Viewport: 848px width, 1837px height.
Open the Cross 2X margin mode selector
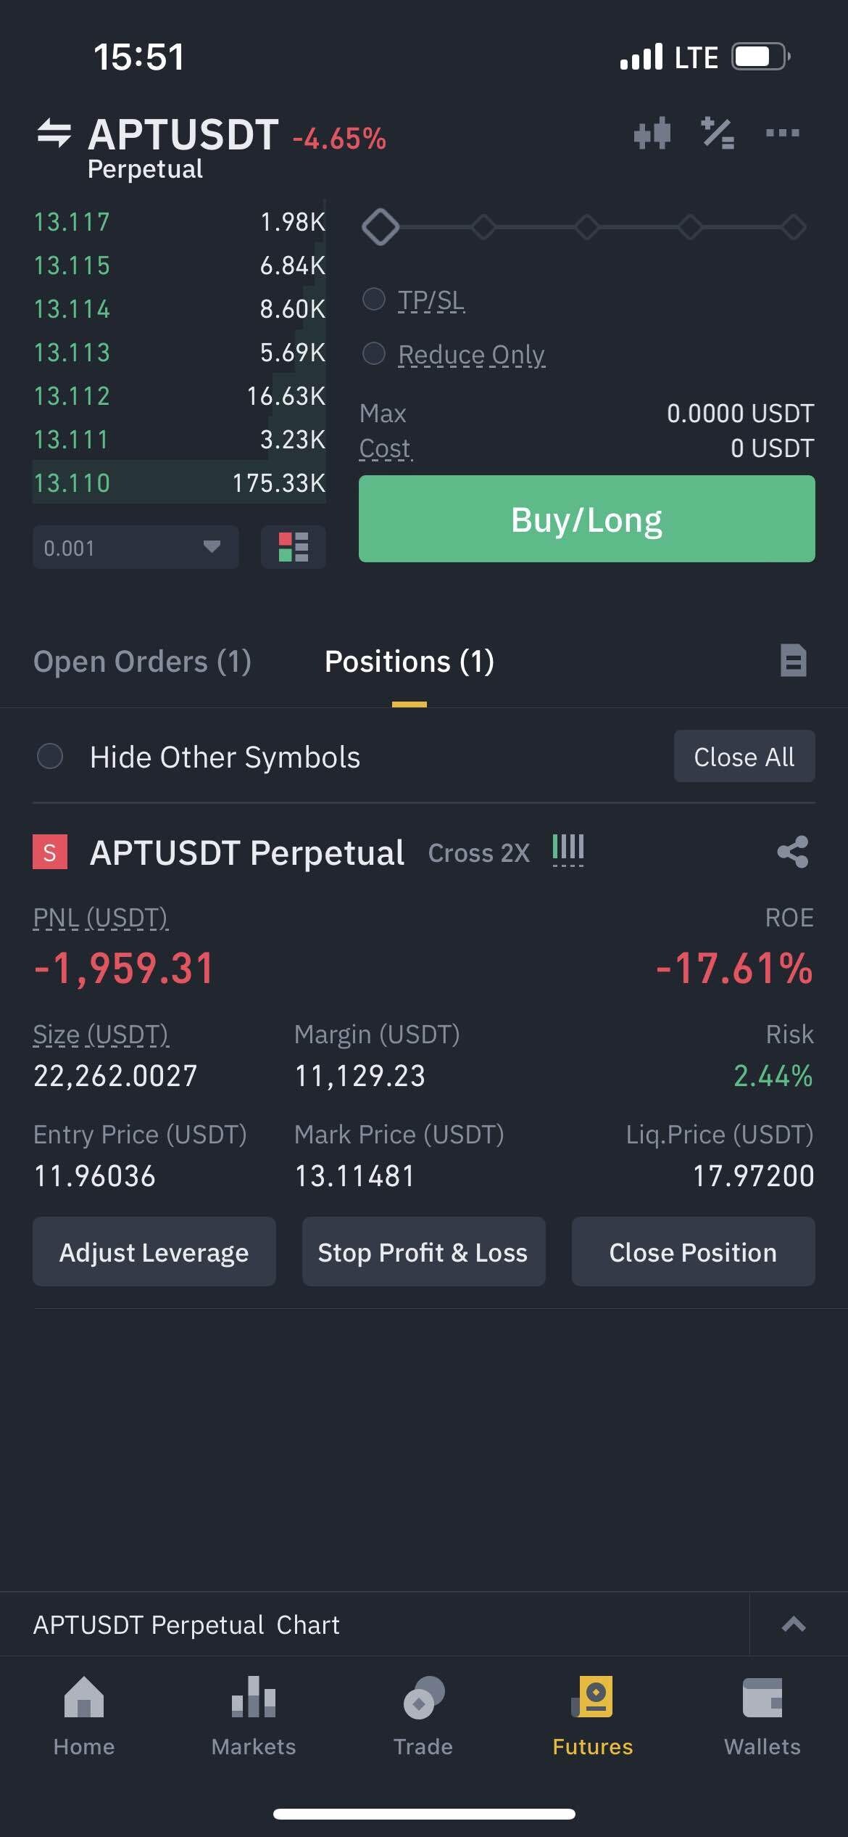click(x=479, y=853)
